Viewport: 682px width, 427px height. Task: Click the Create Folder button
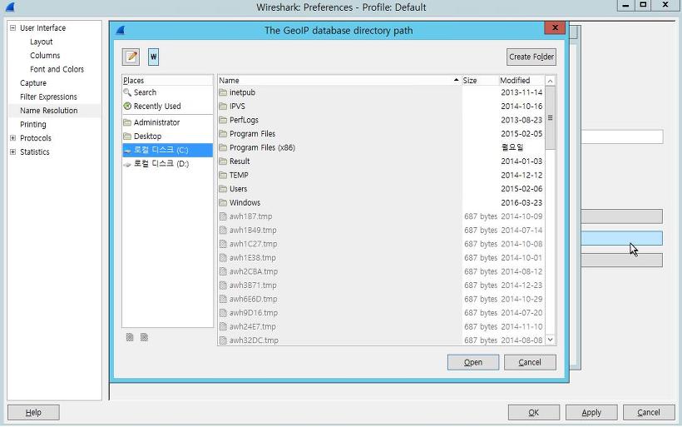(x=531, y=57)
